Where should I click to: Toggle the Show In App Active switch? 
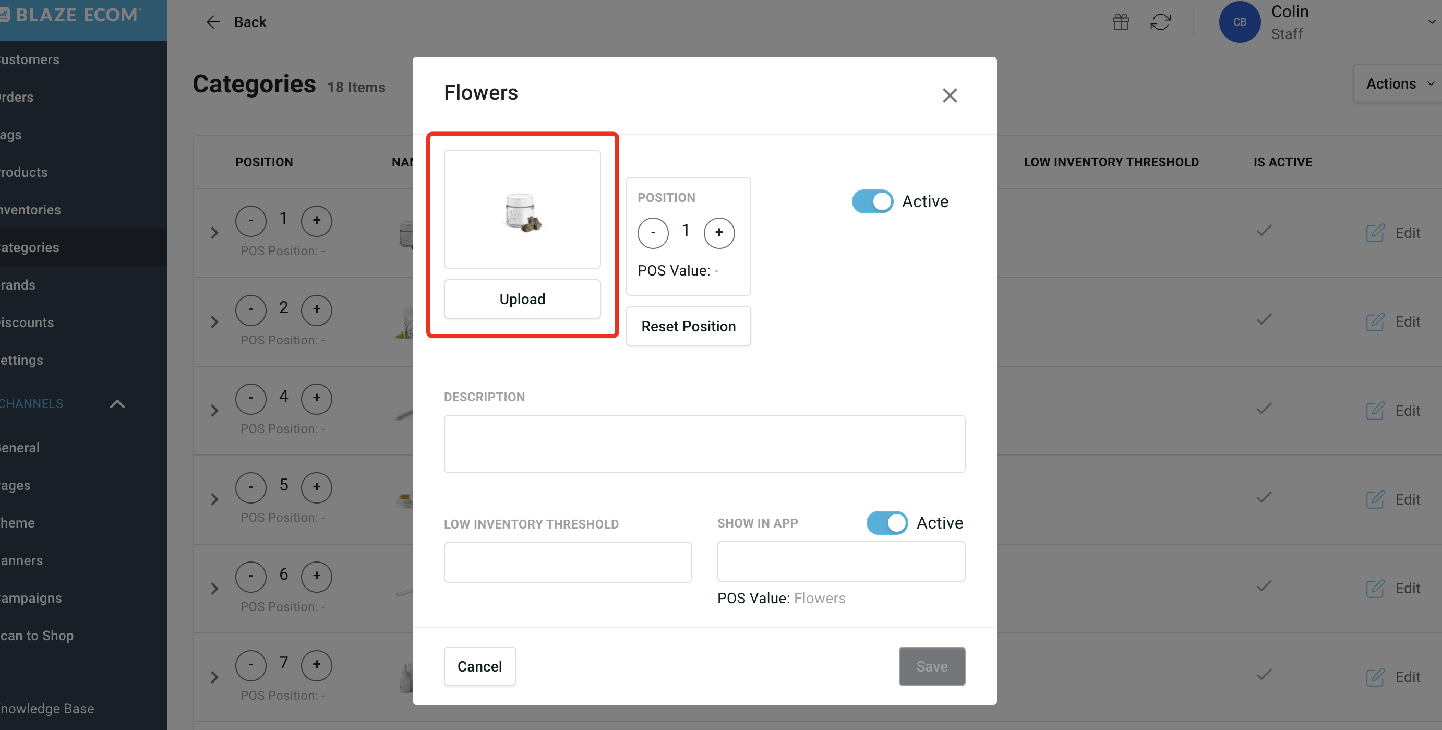(887, 523)
